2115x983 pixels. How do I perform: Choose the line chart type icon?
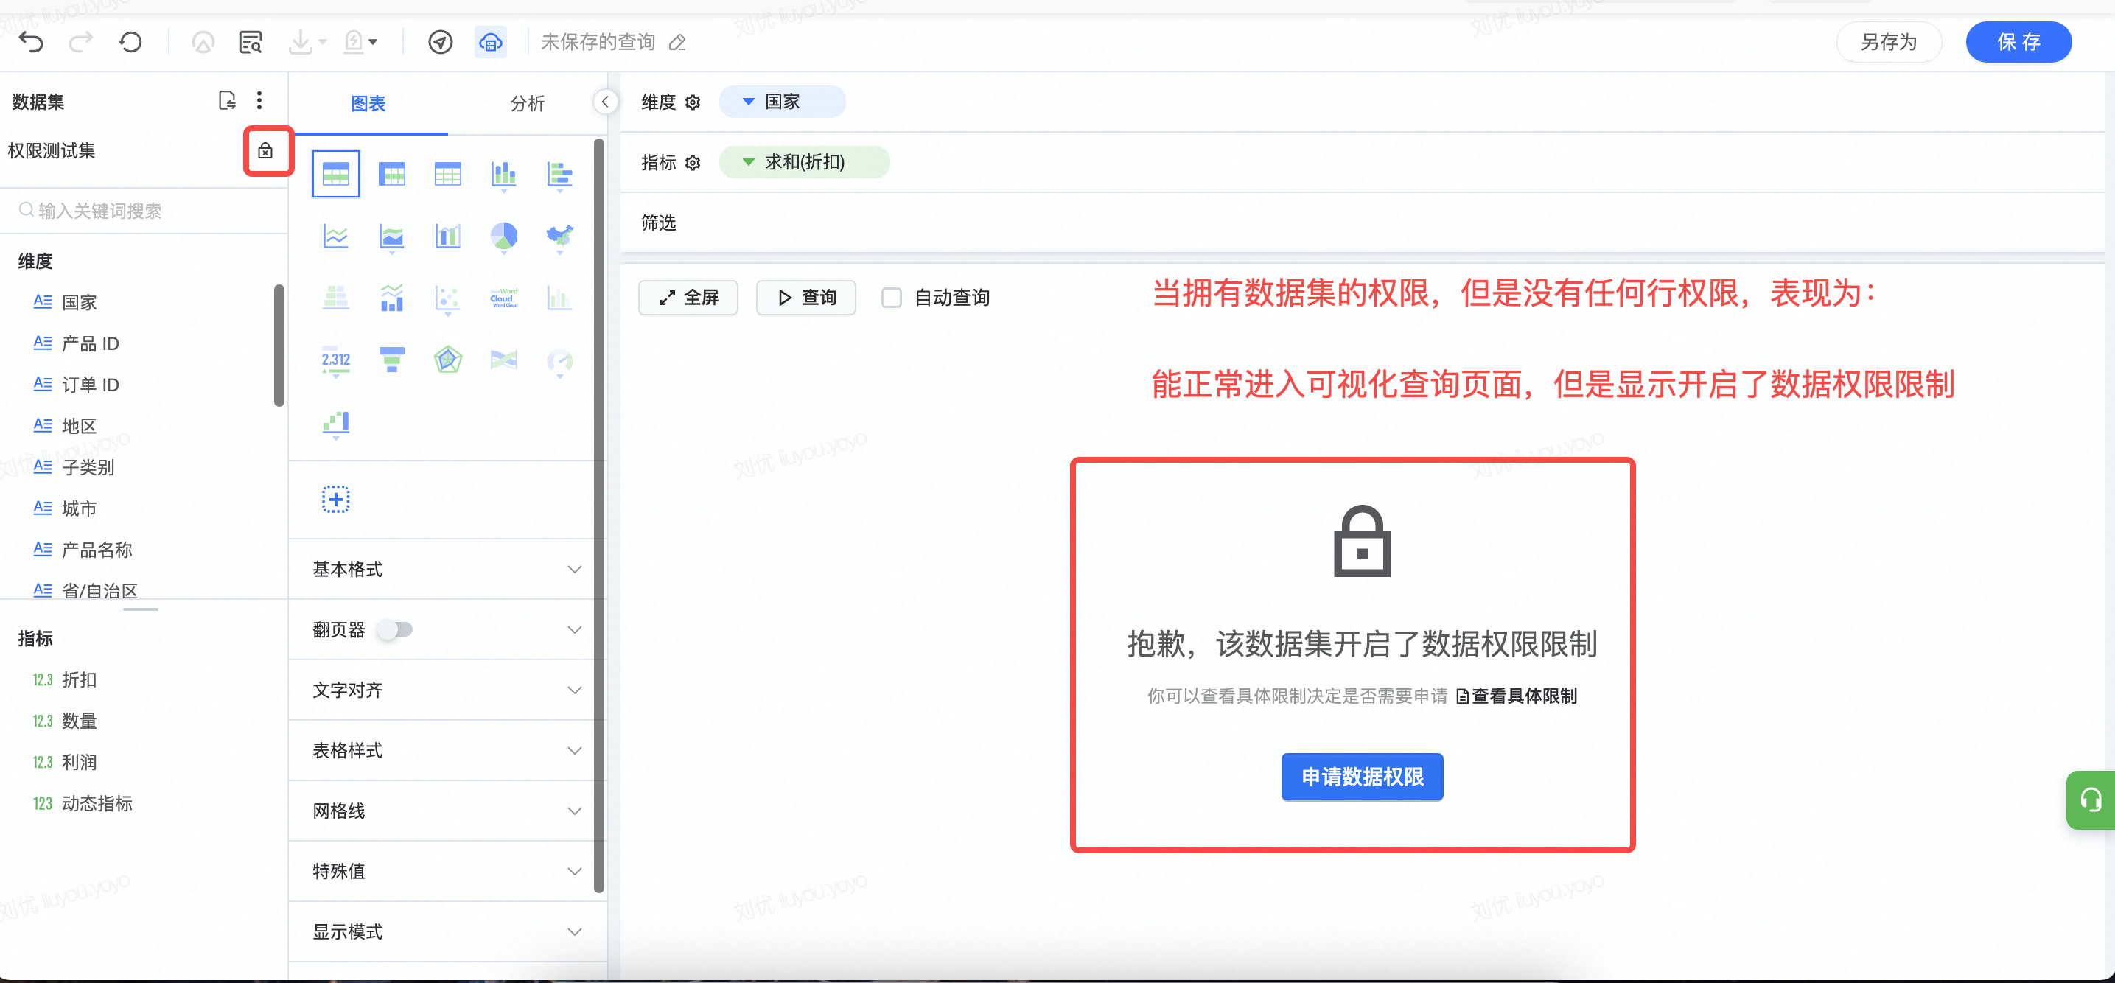(336, 237)
